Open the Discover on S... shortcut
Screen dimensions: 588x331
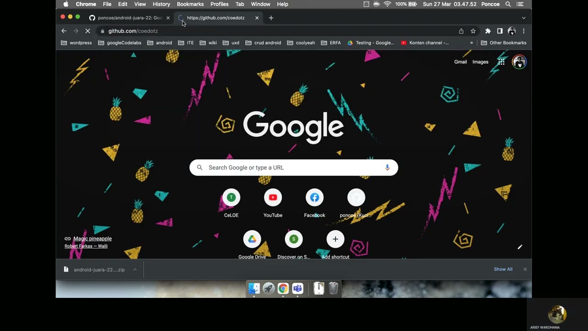click(294, 245)
